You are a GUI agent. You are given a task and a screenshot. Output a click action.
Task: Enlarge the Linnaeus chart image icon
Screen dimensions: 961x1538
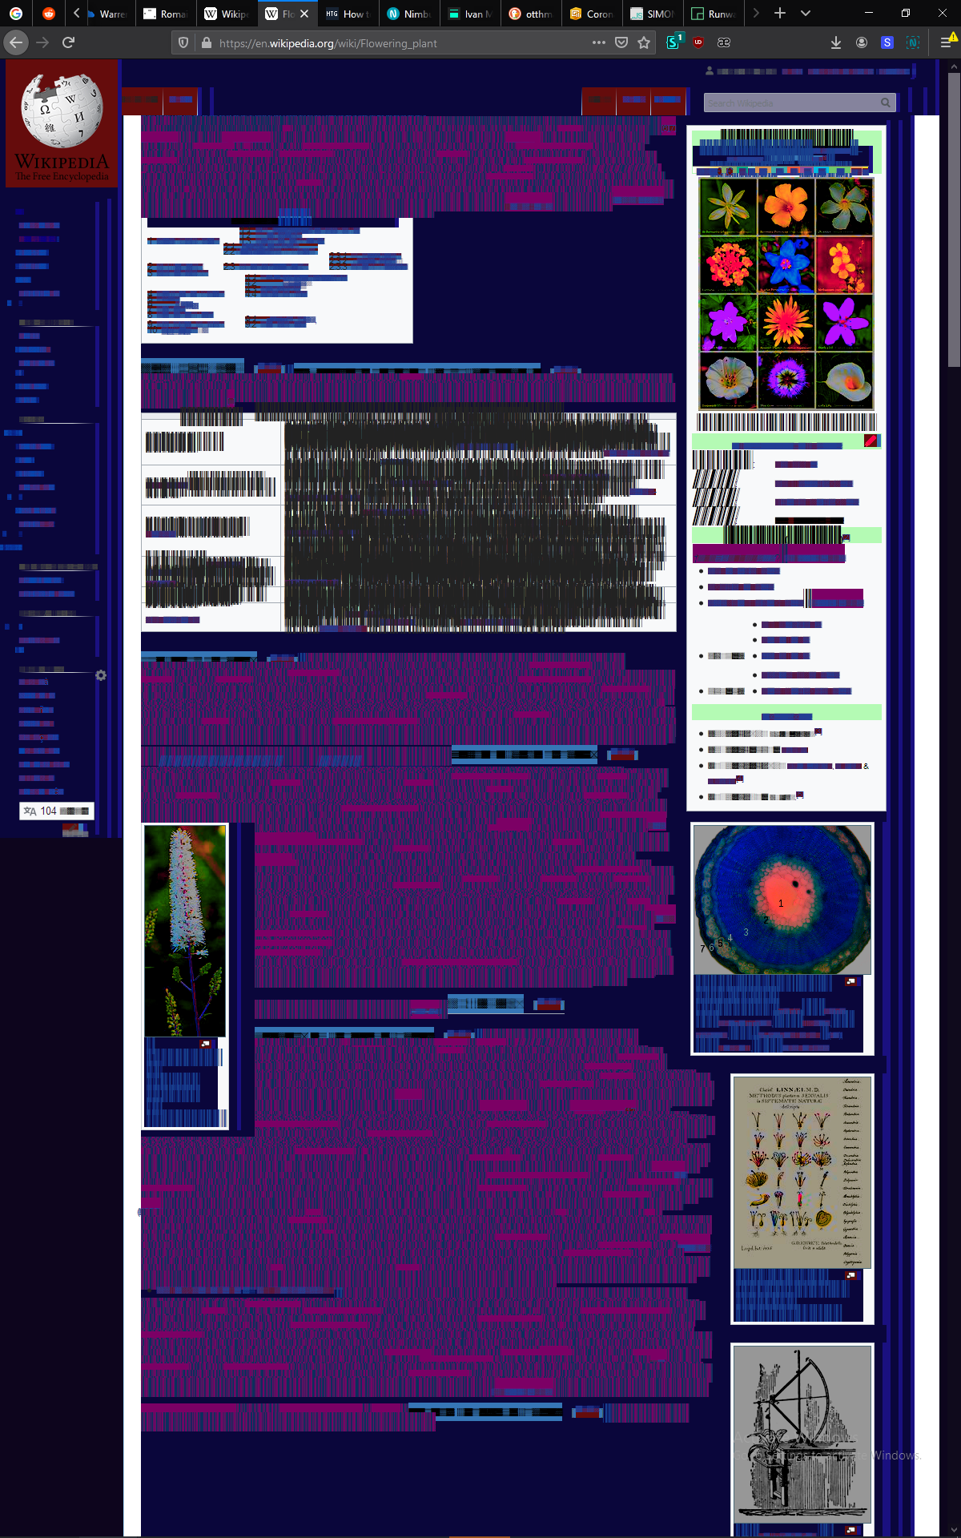point(850,1274)
